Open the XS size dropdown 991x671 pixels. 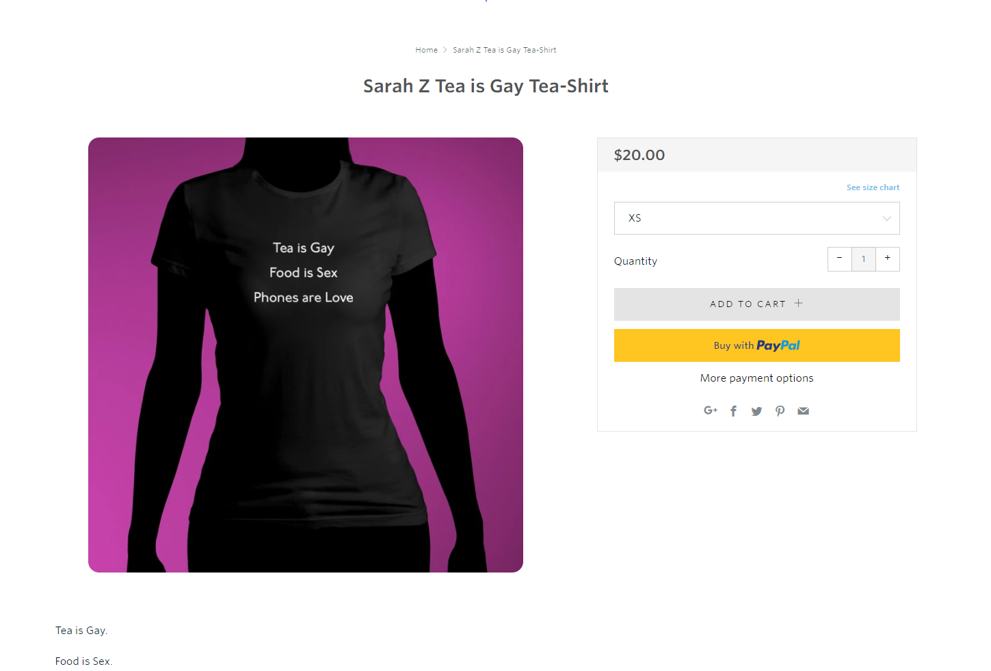[756, 218]
